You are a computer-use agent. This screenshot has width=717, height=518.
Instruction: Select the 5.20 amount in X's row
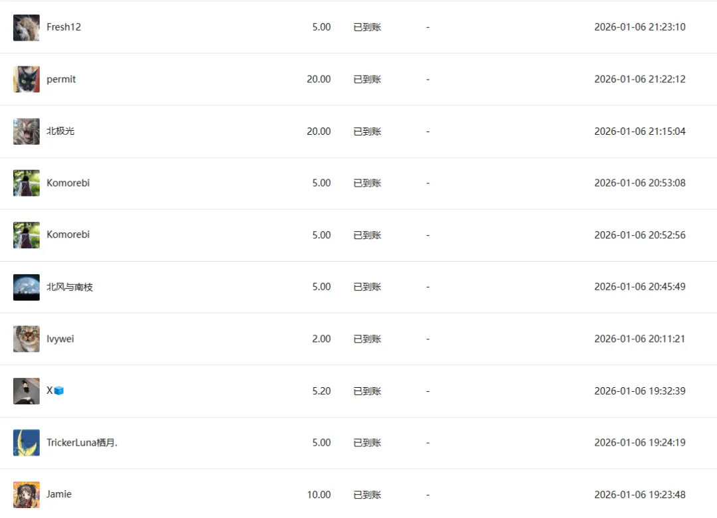(321, 390)
